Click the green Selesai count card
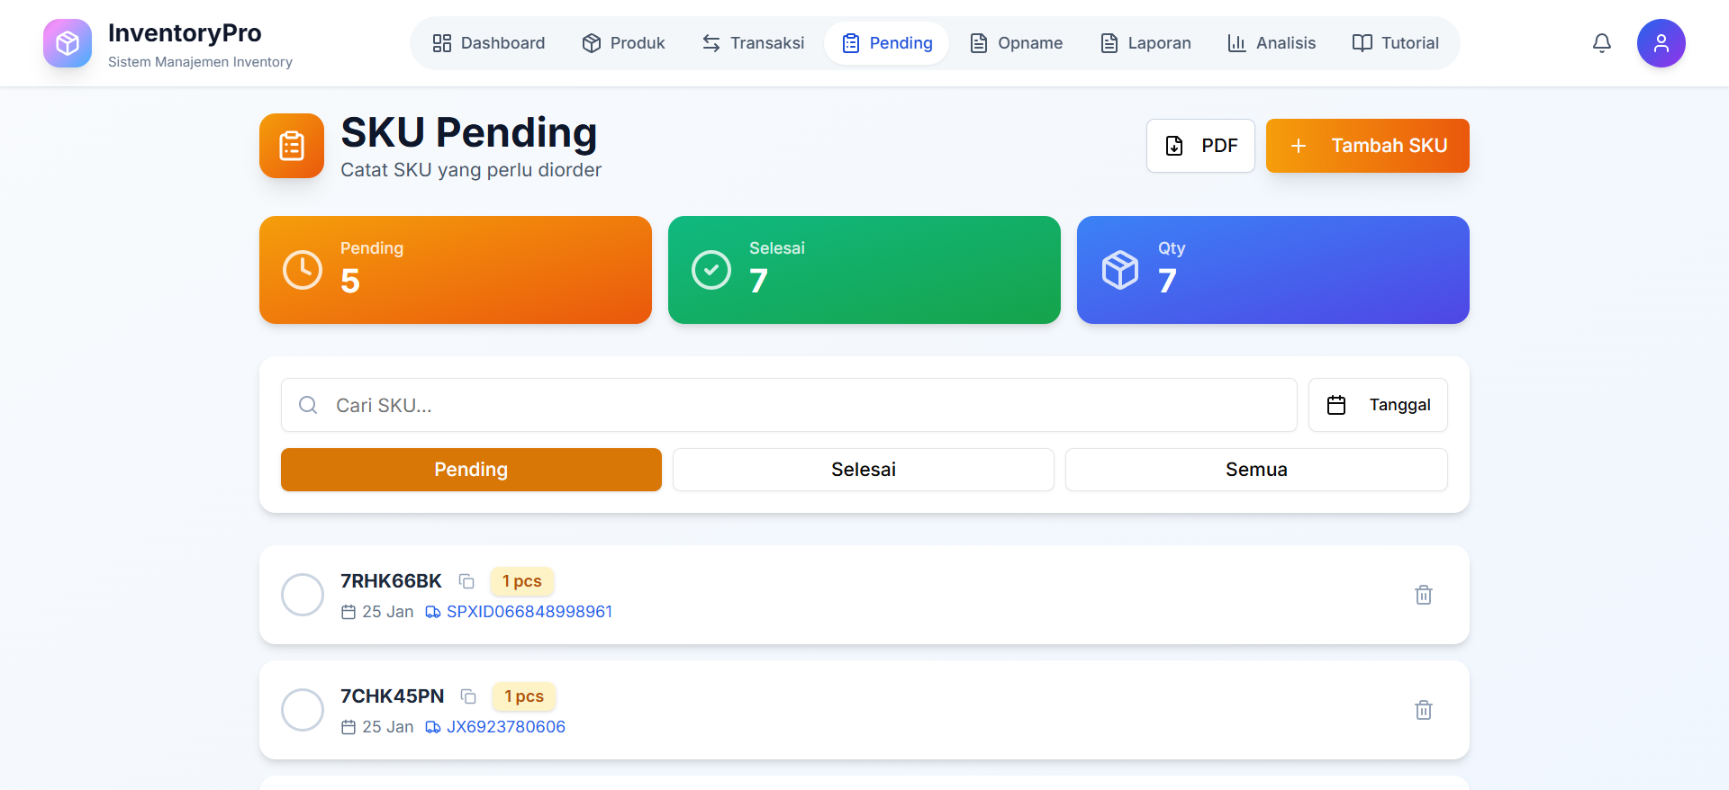The height and width of the screenshot is (790, 1729). [864, 270]
